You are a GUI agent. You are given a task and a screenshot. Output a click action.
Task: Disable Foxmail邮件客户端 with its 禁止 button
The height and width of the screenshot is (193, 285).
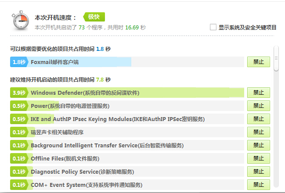(258, 62)
